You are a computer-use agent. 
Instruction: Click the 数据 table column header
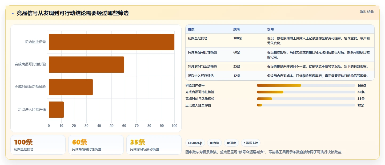(x=236, y=29)
